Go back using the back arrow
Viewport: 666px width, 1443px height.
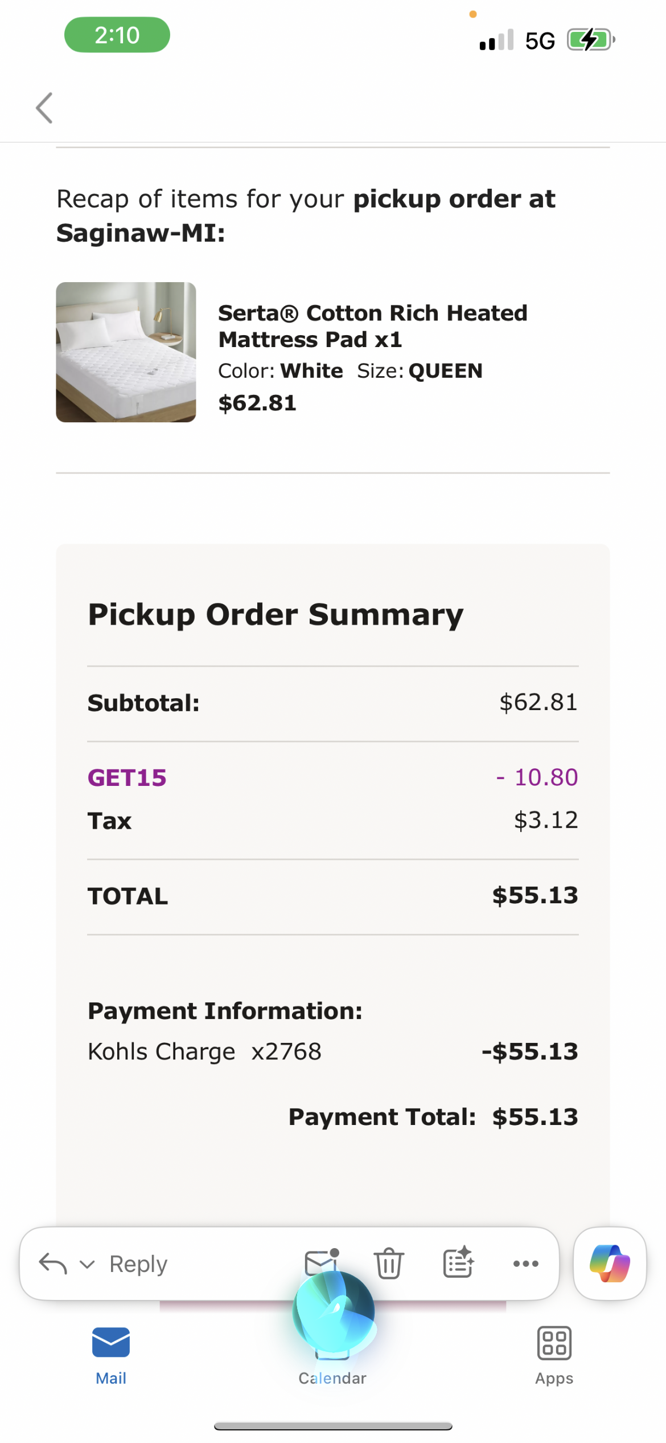(x=44, y=108)
